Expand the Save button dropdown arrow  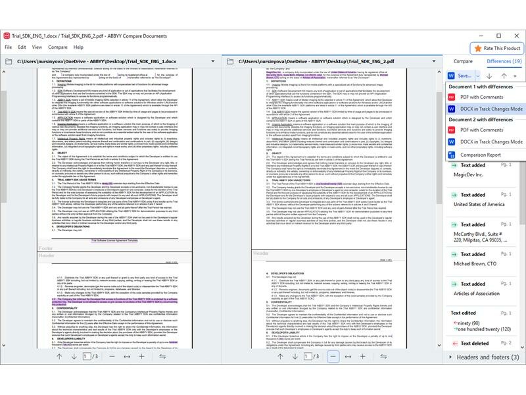point(477,76)
